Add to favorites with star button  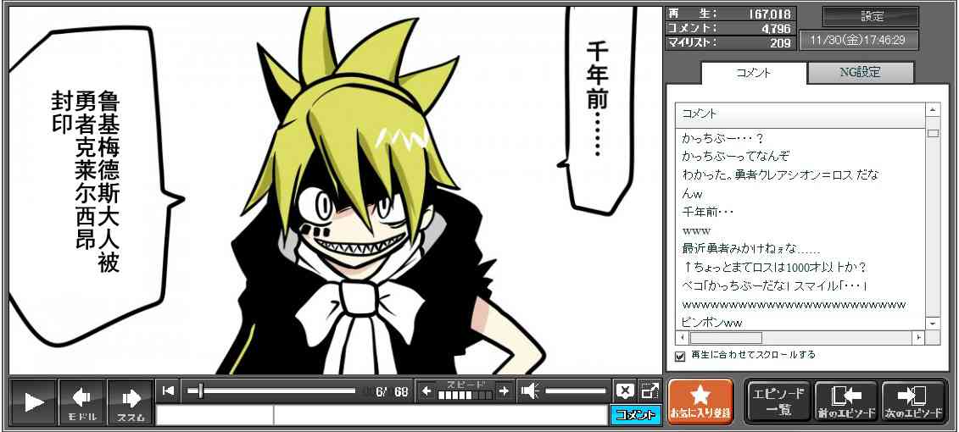pyautogui.click(x=700, y=401)
